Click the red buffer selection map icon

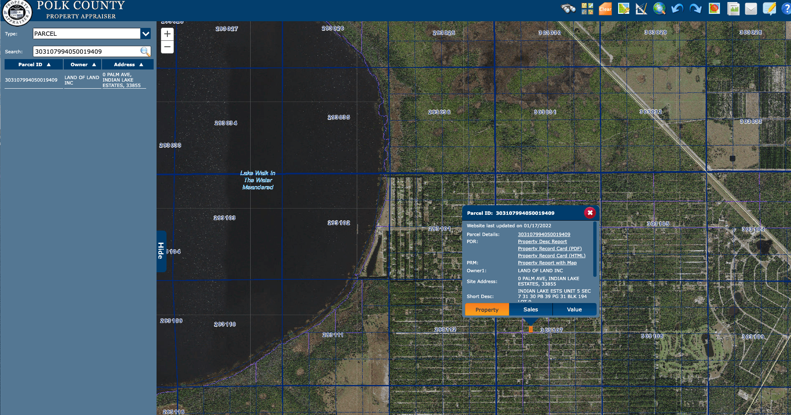714,9
